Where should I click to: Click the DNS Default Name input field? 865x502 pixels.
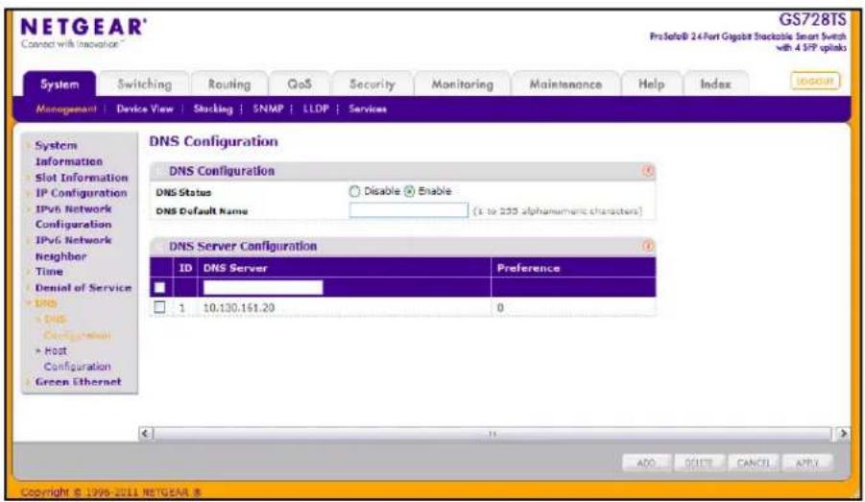(x=409, y=210)
